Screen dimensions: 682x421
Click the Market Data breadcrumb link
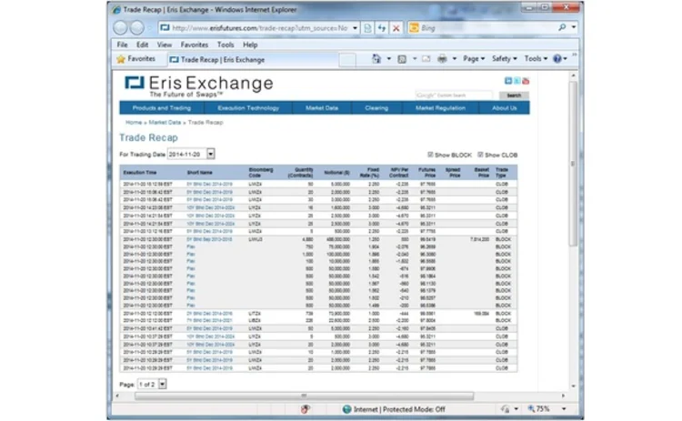pos(165,122)
